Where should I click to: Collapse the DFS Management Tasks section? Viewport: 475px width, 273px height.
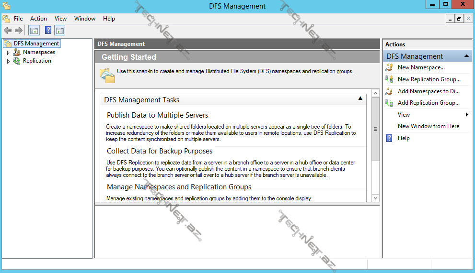(360, 98)
